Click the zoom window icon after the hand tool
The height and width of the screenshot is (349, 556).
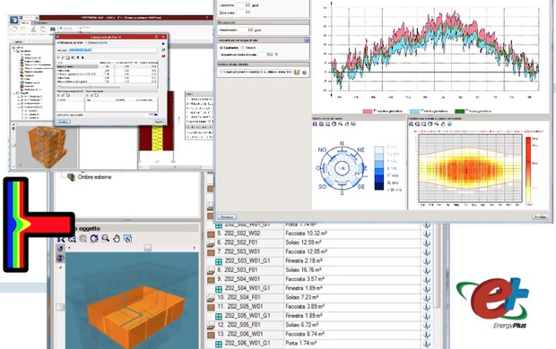[127, 239]
